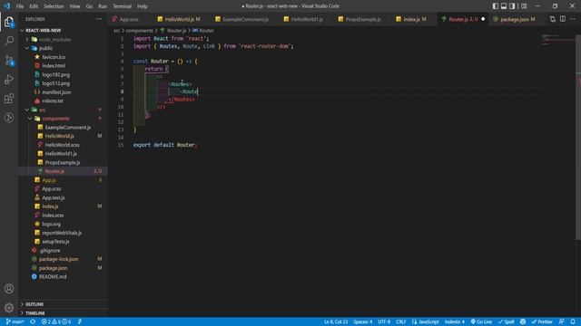Open the notifications bell icon

pyautogui.click(x=573, y=321)
